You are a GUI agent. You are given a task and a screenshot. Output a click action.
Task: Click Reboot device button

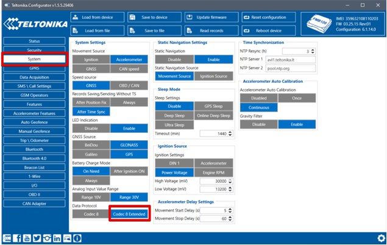269,30
